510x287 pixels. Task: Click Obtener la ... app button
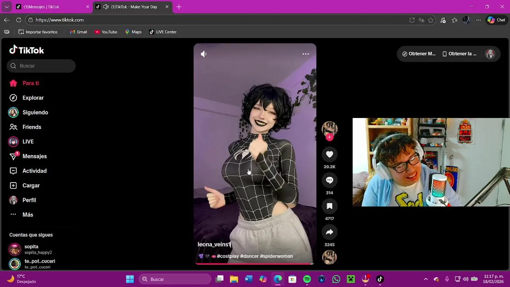click(x=459, y=54)
